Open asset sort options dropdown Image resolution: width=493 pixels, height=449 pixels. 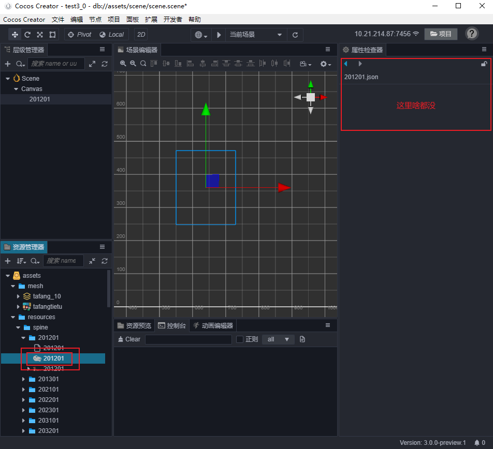tap(21, 261)
